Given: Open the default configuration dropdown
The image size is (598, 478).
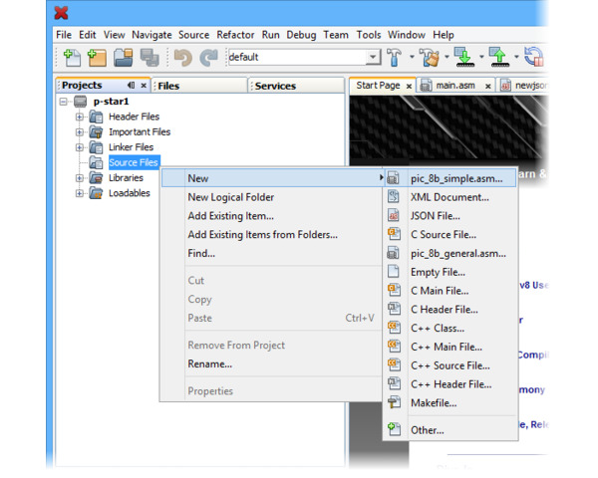Looking at the screenshot, I should [373, 58].
